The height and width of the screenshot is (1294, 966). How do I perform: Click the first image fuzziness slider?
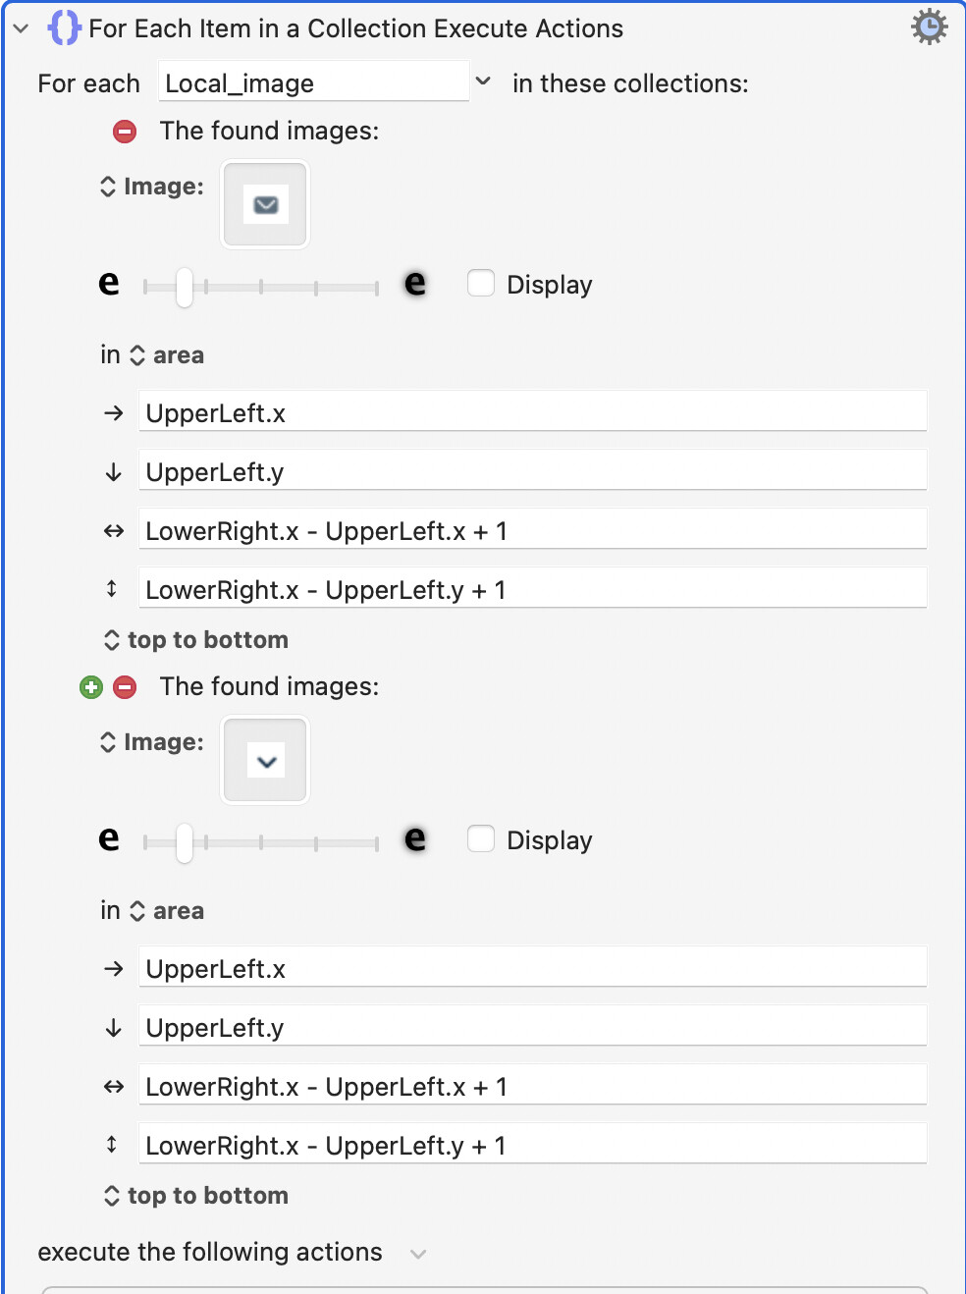[260, 288]
